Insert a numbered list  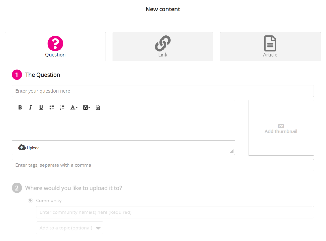point(62,107)
